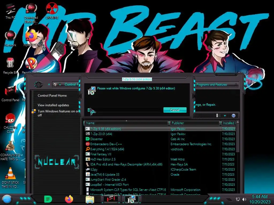The width and height of the screenshot is (274, 205).
Task: Click the Oracle publisher cell
Action: 175,175
